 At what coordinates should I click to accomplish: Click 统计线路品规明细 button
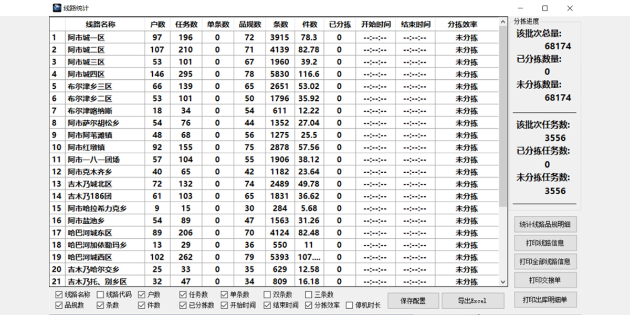point(545,225)
